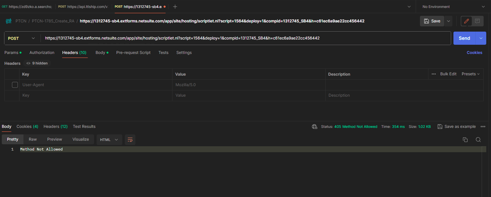Show the 9 hidden headers
This screenshot has height=197, width=491.
coord(37,63)
